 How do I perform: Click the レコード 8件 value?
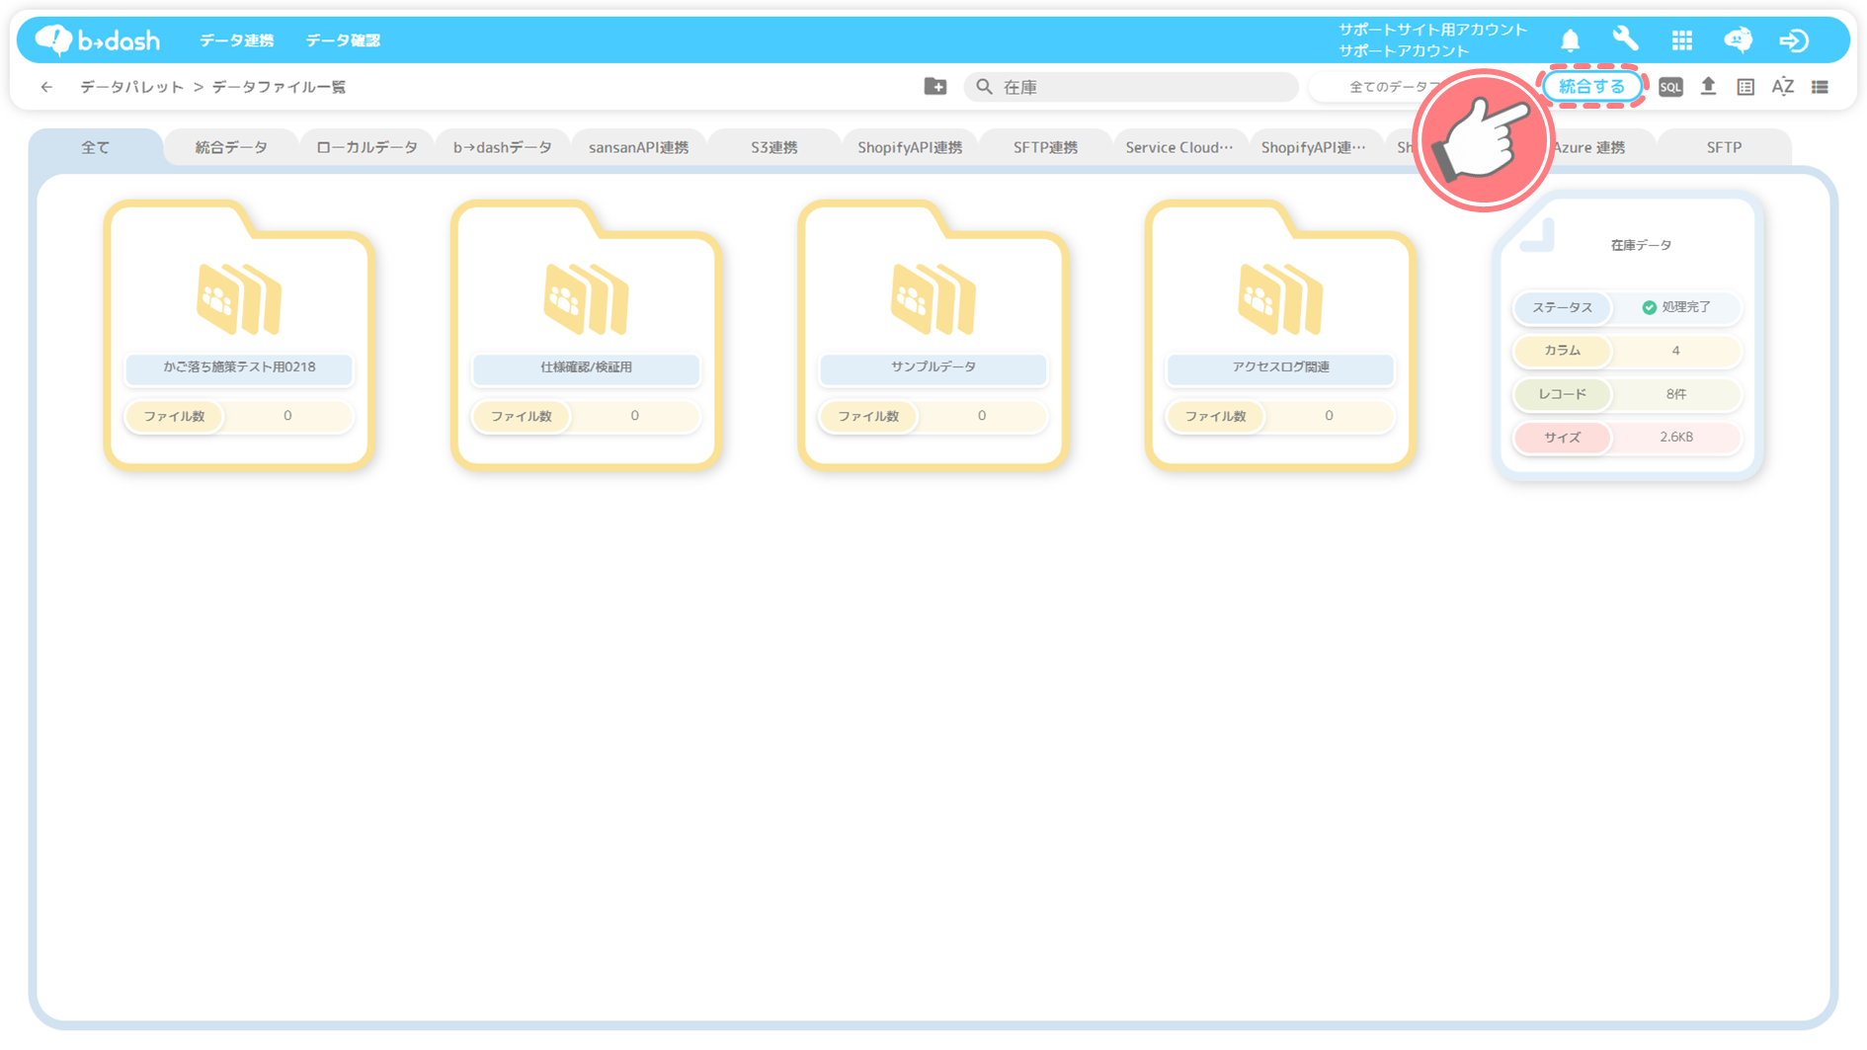pos(1676,394)
